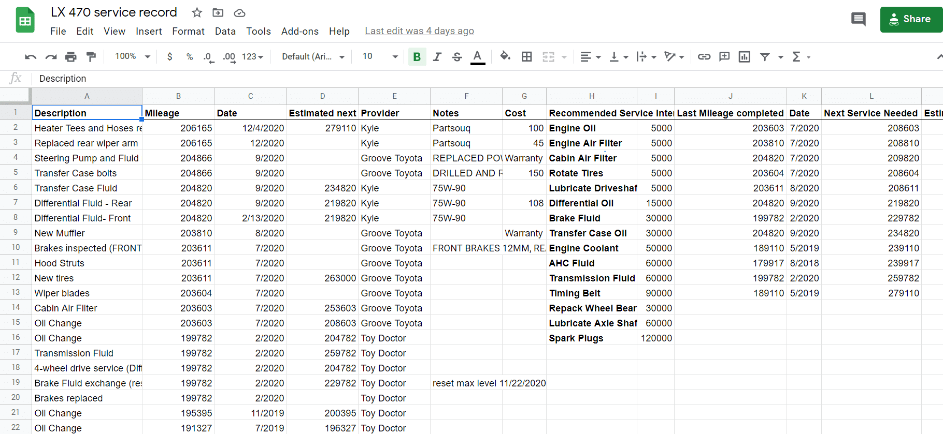Insert a link
Viewport: 943px width, 434px height.
click(704, 57)
